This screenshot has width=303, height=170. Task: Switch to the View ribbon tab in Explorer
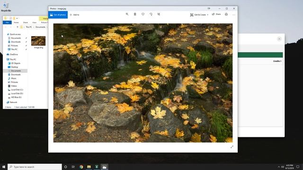(34, 23)
